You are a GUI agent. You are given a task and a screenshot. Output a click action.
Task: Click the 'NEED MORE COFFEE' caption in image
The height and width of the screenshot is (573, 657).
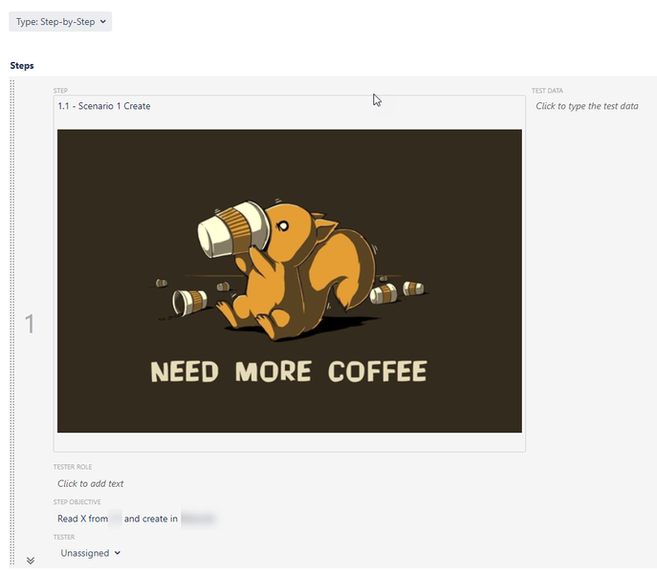pos(289,371)
